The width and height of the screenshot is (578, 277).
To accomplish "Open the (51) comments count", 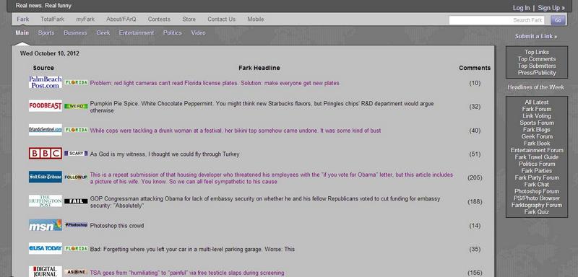I will point(475,154).
